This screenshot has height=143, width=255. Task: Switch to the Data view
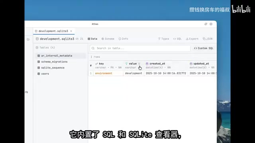[x=92, y=39]
